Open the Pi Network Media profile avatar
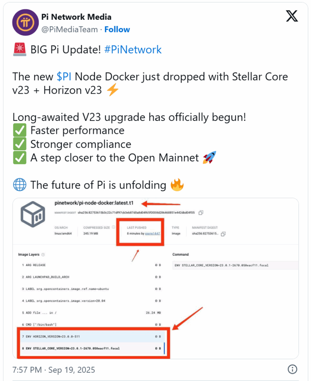Image resolution: width=311 pixels, height=381 pixels. coord(26,22)
